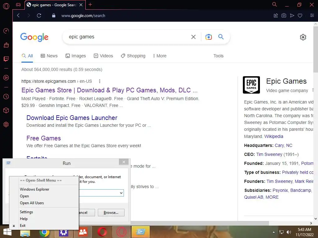Open Free Games sitelink
Viewport: 318px width, 238px height.
pos(43,138)
